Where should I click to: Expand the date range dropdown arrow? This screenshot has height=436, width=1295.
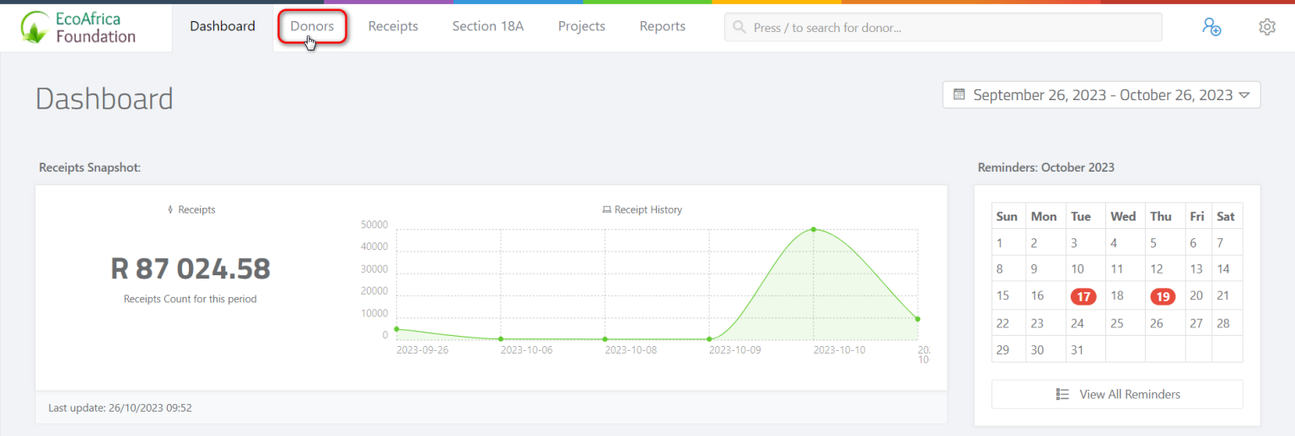(x=1244, y=95)
